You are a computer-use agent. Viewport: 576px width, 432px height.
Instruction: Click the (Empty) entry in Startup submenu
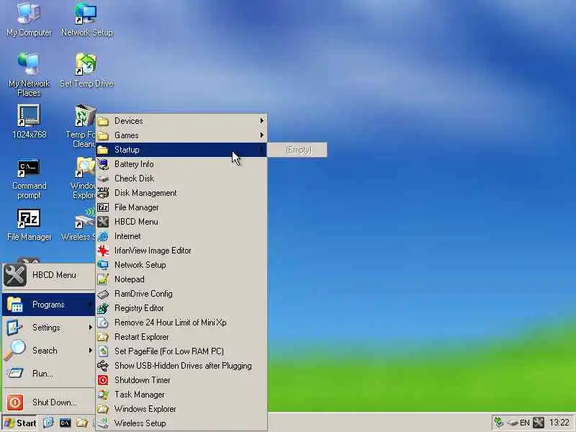coord(297,150)
